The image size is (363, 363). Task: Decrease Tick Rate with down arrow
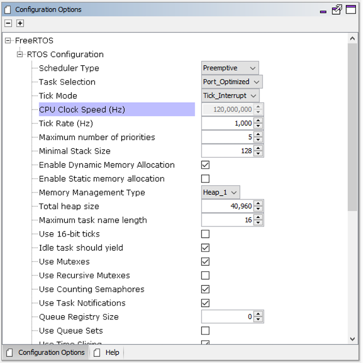[x=258, y=126]
